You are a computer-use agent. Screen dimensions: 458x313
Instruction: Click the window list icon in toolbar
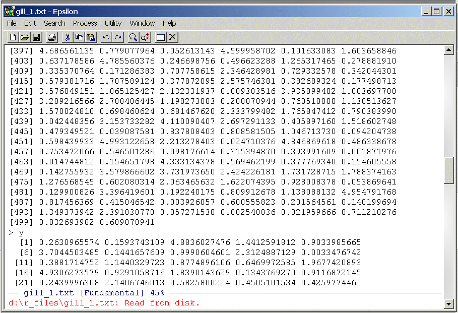pyautogui.click(x=161, y=37)
